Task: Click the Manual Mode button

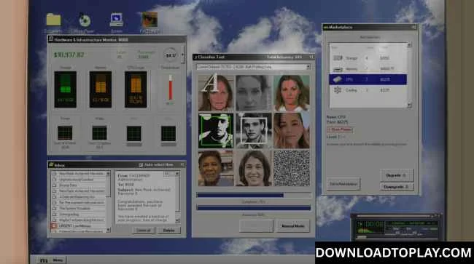Action: (292, 225)
